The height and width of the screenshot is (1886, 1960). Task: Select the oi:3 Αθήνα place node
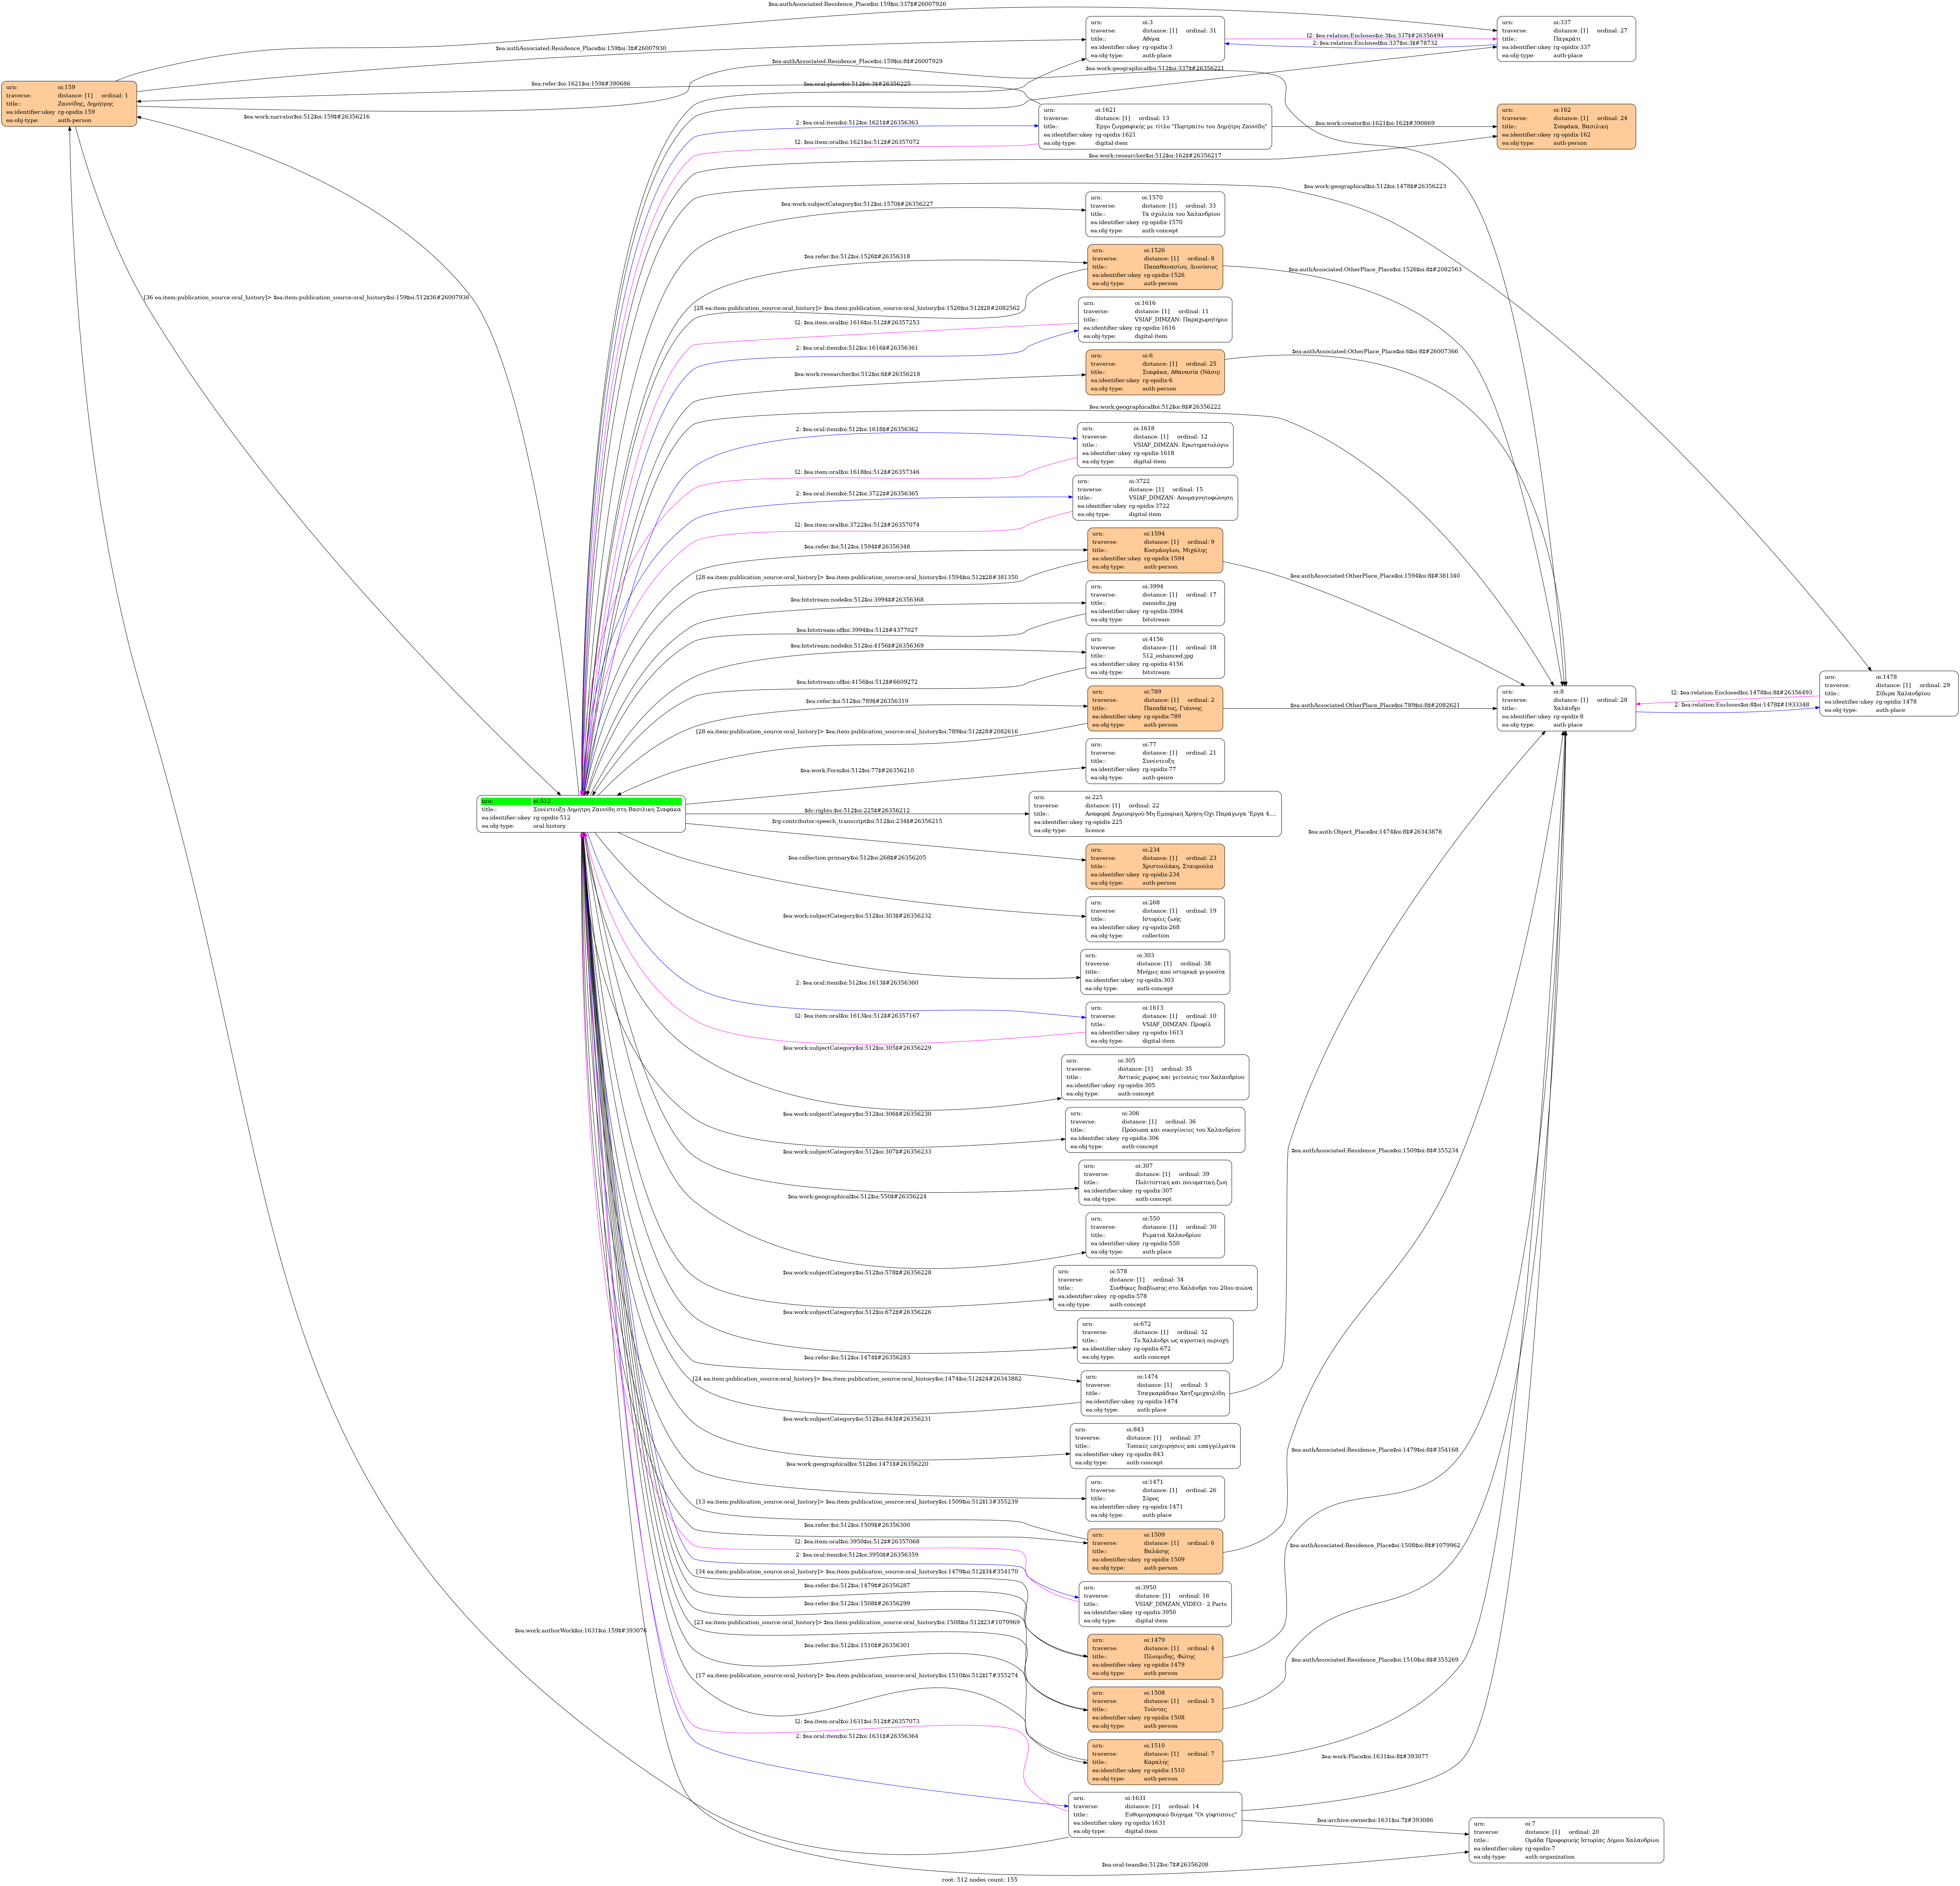click(x=1155, y=39)
